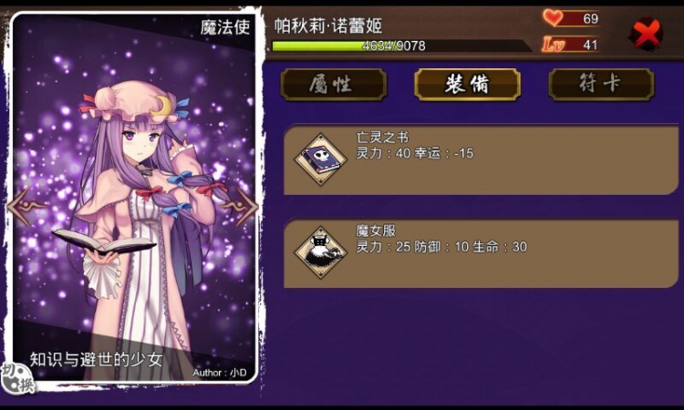Screen dimensions: 684x410
Task: Click the green experience progress bar
Action: pyautogui.click(x=400, y=46)
